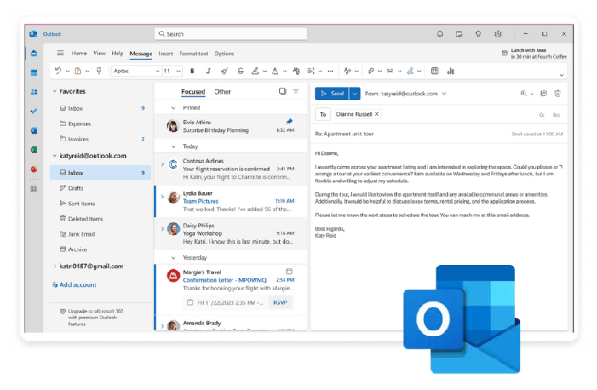Click RSVP on Margie's Travel email
The height and width of the screenshot is (390, 597).
(280, 302)
